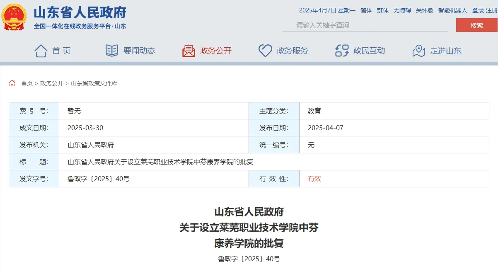Click the red envelope icon for 政务公开
The image size is (498, 269).
pos(189,51)
